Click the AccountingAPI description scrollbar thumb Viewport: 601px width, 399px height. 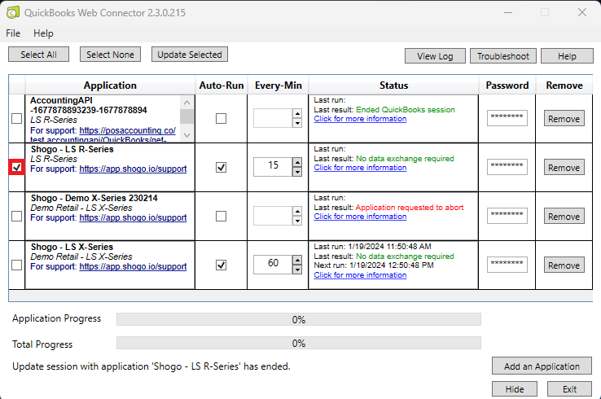click(x=186, y=116)
